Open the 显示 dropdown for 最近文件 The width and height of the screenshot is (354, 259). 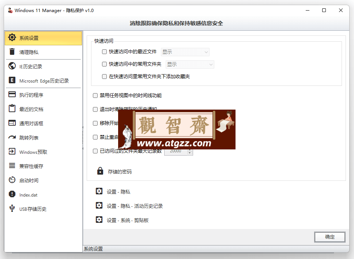point(185,52)
